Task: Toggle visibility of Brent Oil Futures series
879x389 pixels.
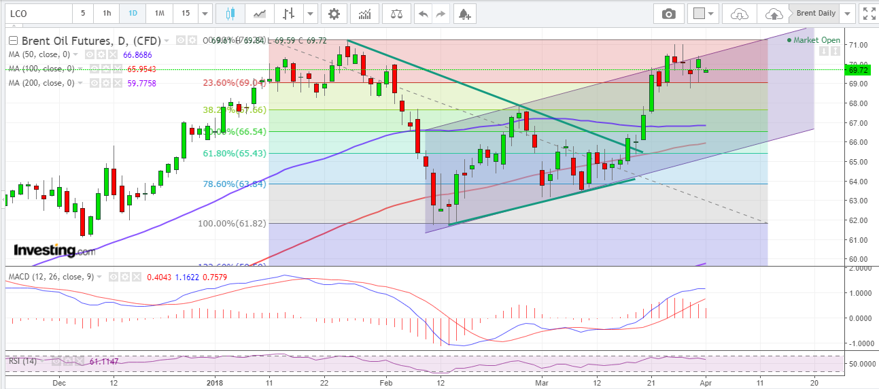Action: (x=181, y=41)
